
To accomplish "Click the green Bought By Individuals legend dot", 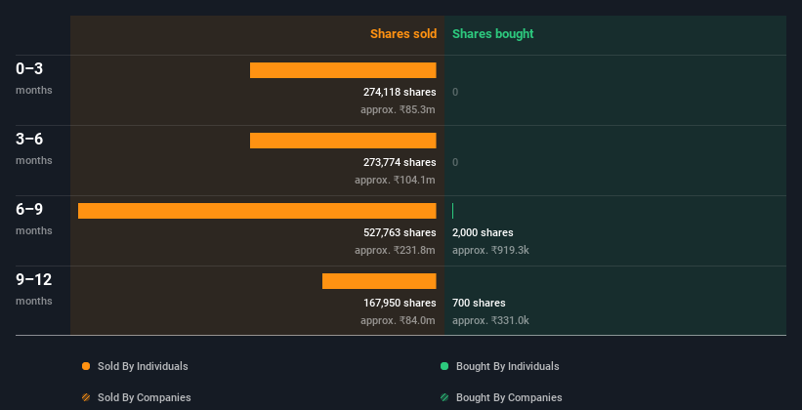I will point(444,366).
